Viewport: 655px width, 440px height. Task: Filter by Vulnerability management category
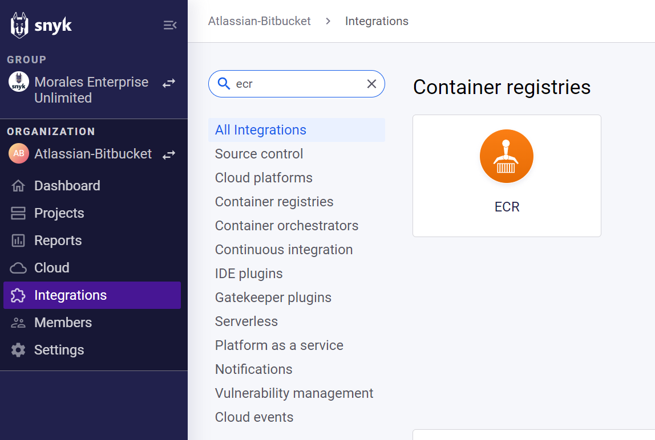coord(294,393)
